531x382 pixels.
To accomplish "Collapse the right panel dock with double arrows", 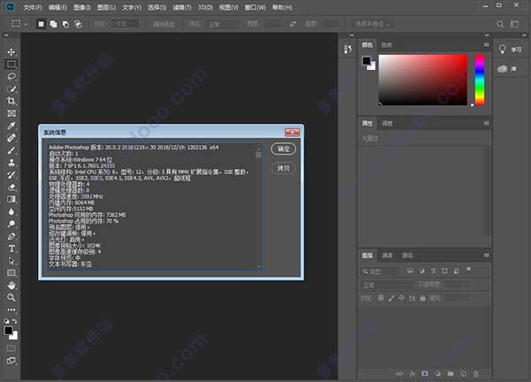I will [487, 35].
